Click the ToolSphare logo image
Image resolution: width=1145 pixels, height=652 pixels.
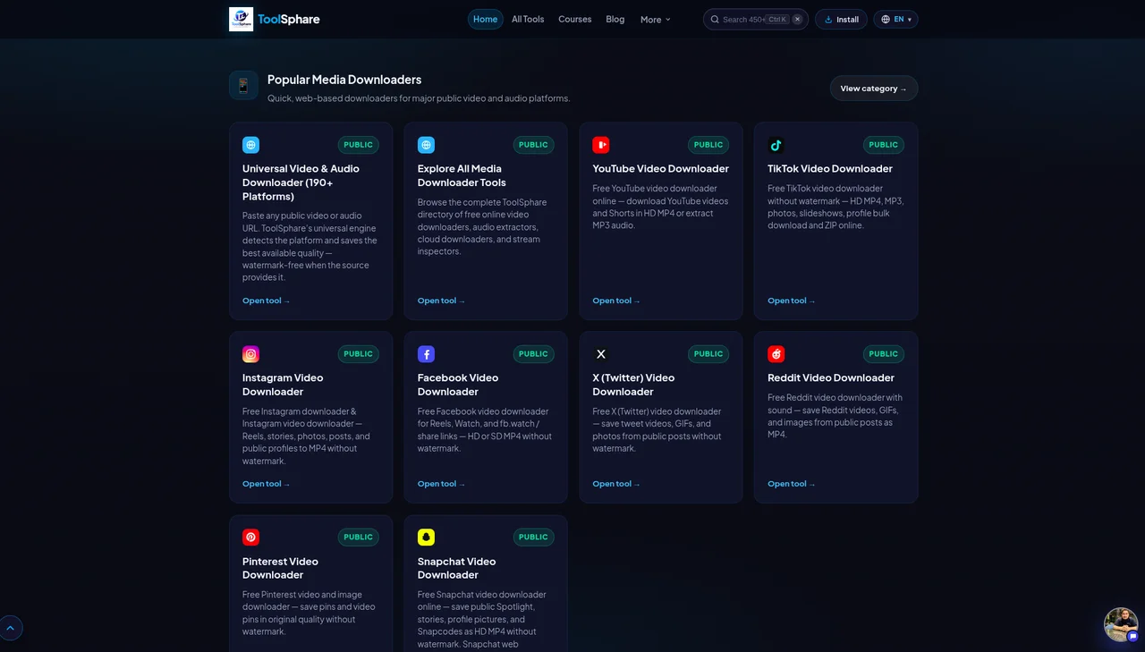pyautogui.click(x=241, y=19)
